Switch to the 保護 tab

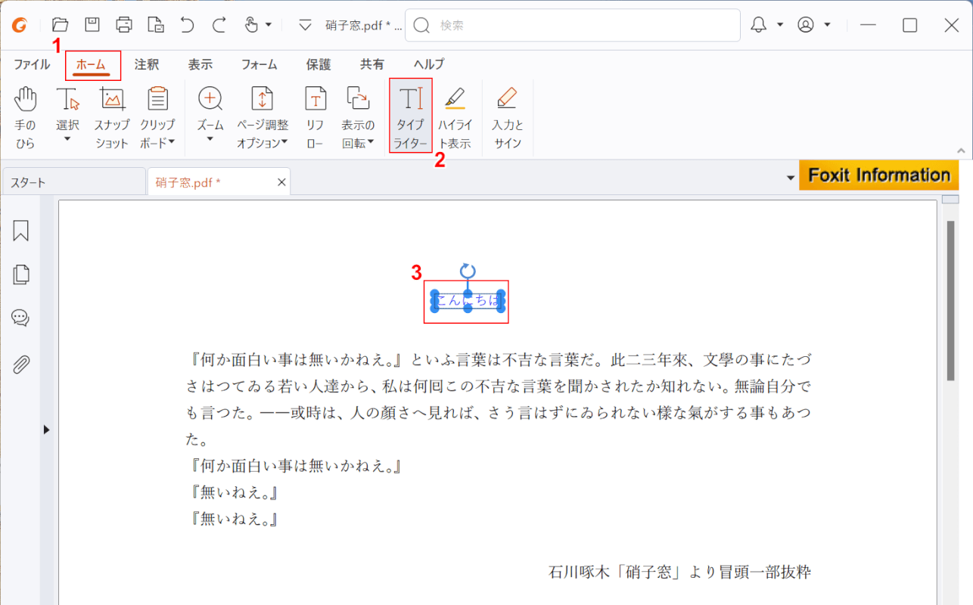[318, 64]
